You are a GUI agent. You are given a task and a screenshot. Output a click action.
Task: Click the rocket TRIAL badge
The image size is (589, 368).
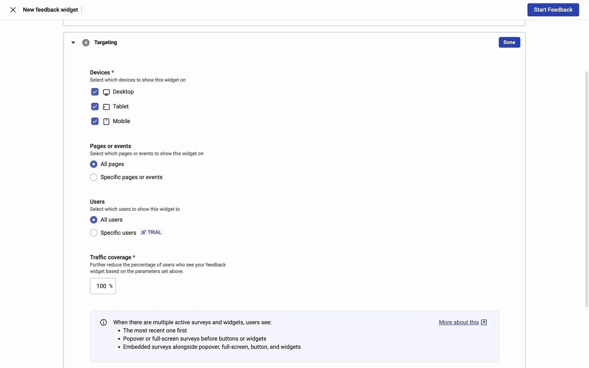(x=151, y=232)
